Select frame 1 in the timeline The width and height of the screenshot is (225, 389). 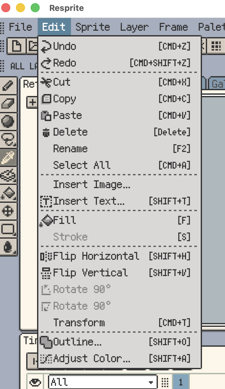[181, 382]
